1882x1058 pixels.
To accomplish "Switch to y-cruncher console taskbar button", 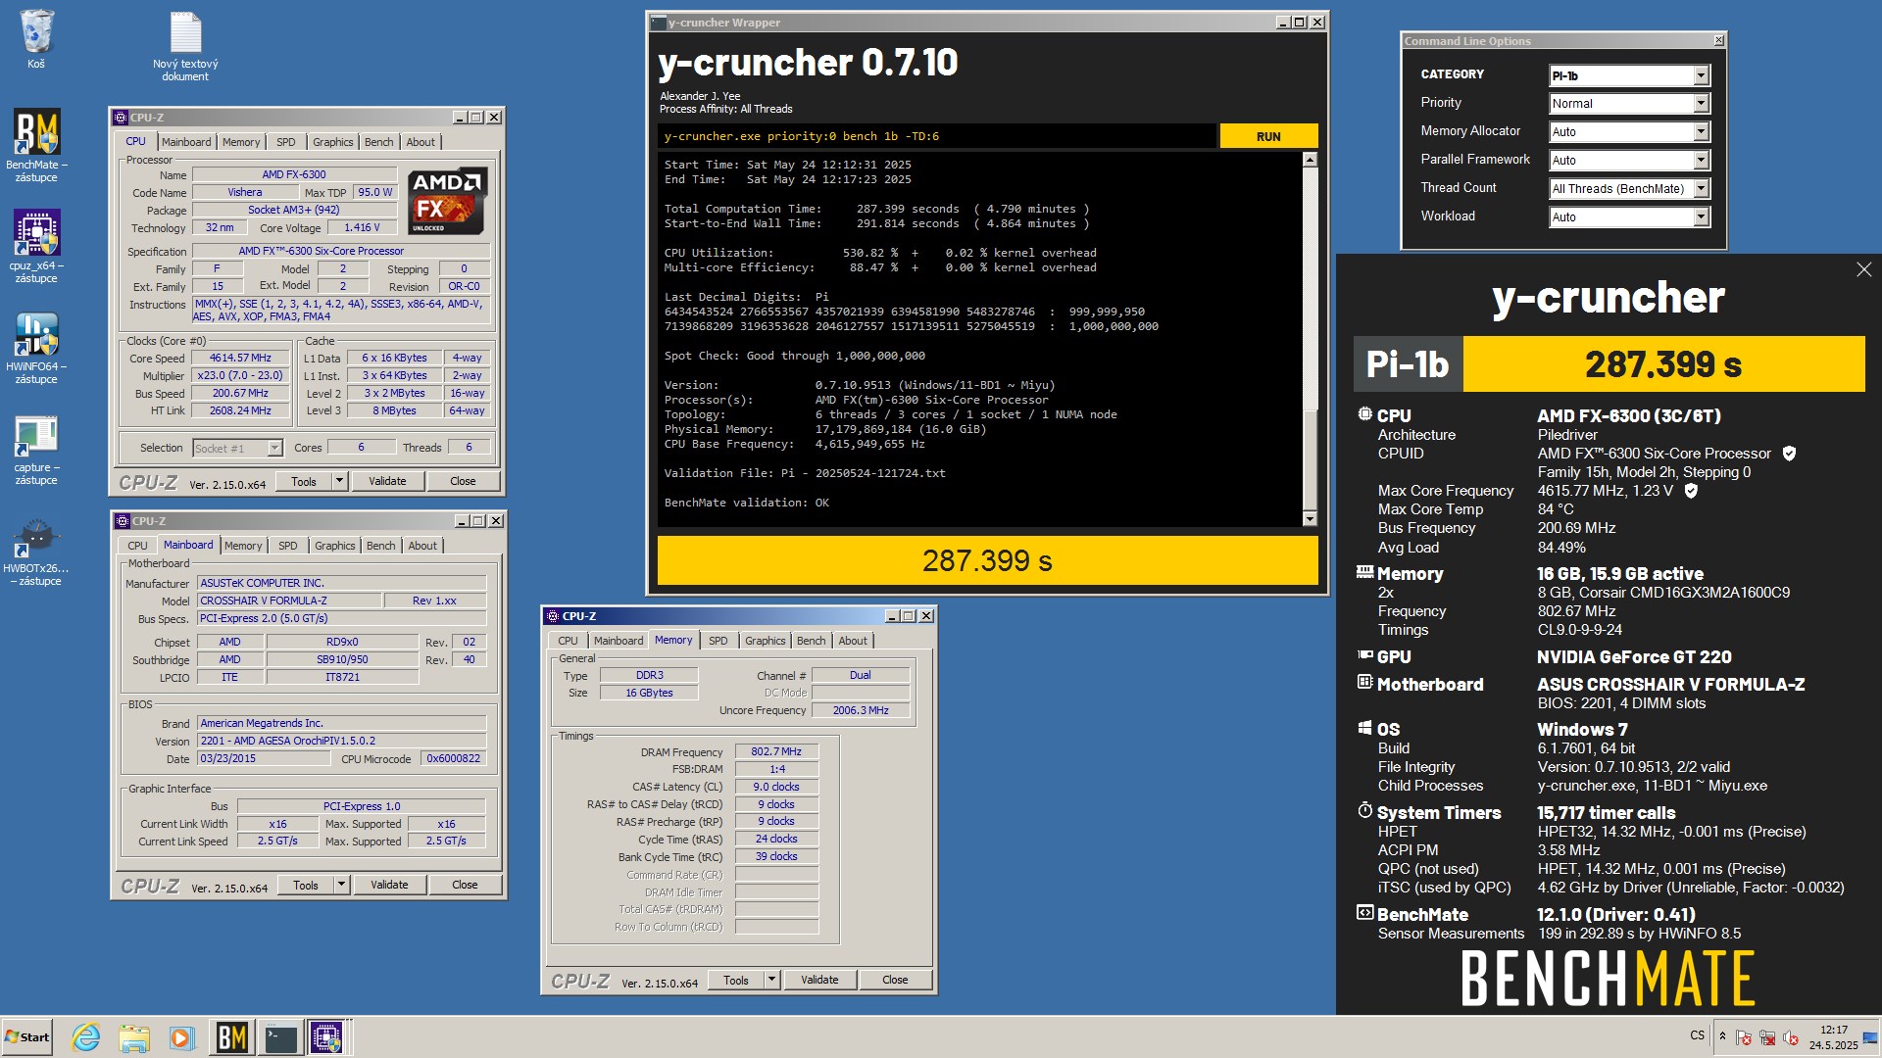I will [x=280, y=1036].
